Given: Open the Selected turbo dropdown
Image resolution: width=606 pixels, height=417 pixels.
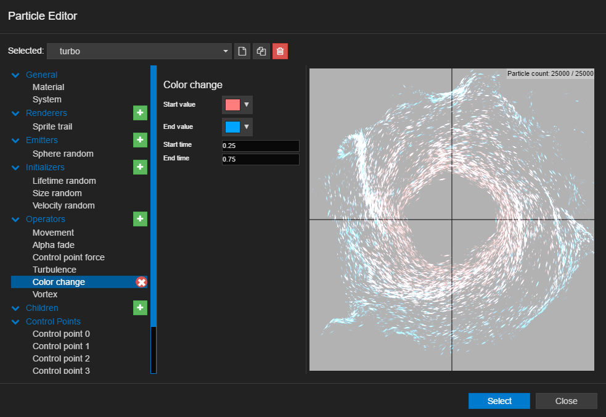Looking at the screenshot, I should pos(138,51).
